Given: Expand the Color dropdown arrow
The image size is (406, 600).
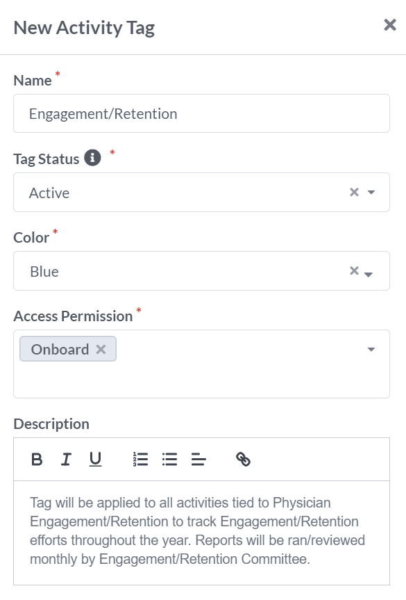Looking at the screenshot, I should (369, 275).
